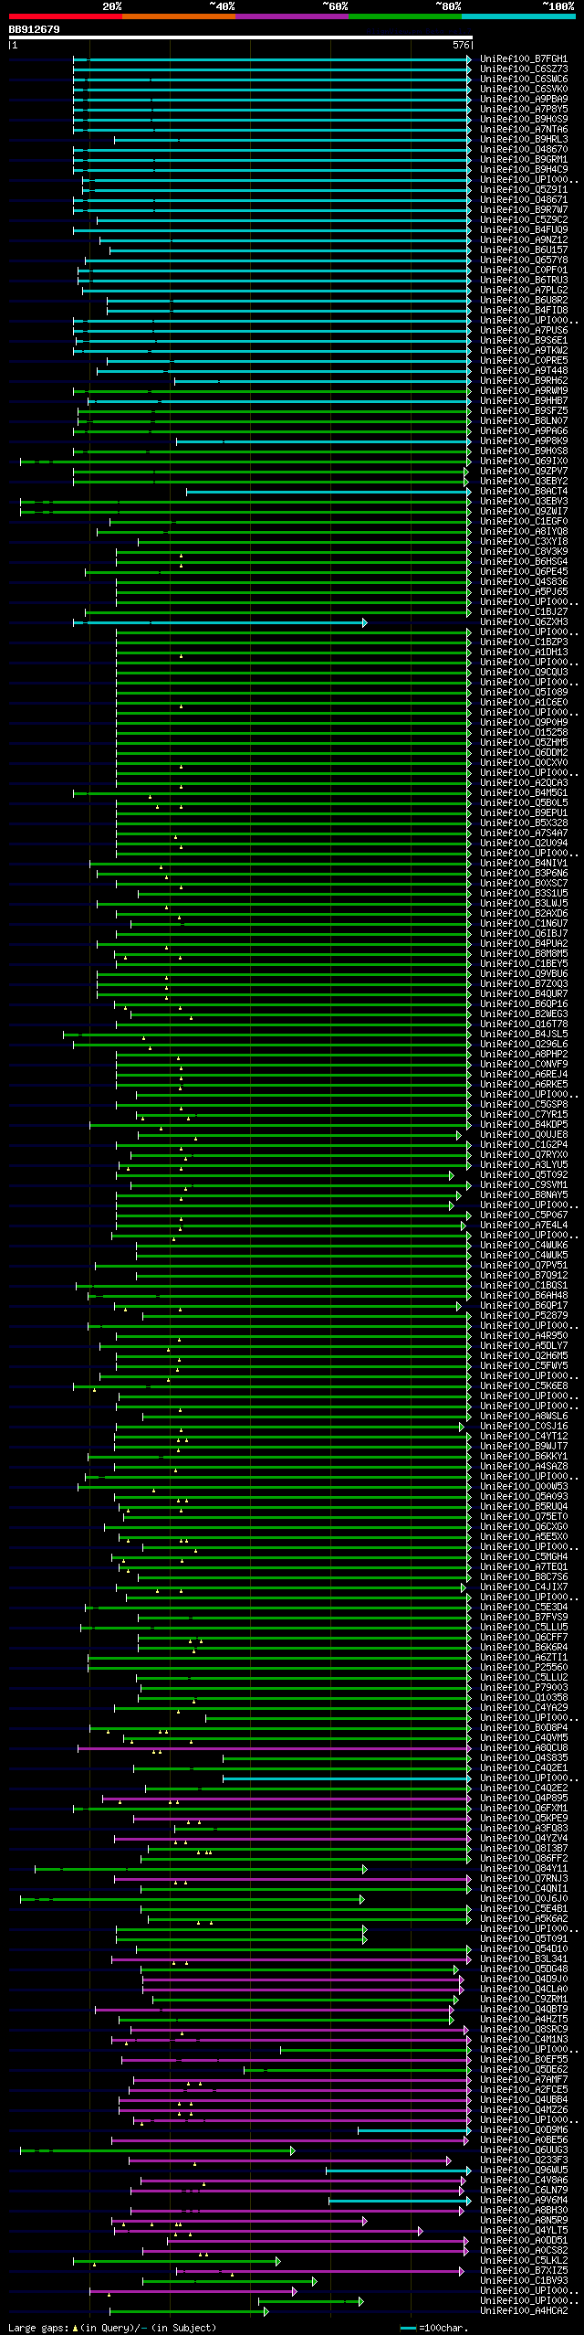Select label UniRef100_Q9CQU3
Viewport: 584px width, 2335px height.
524,673
